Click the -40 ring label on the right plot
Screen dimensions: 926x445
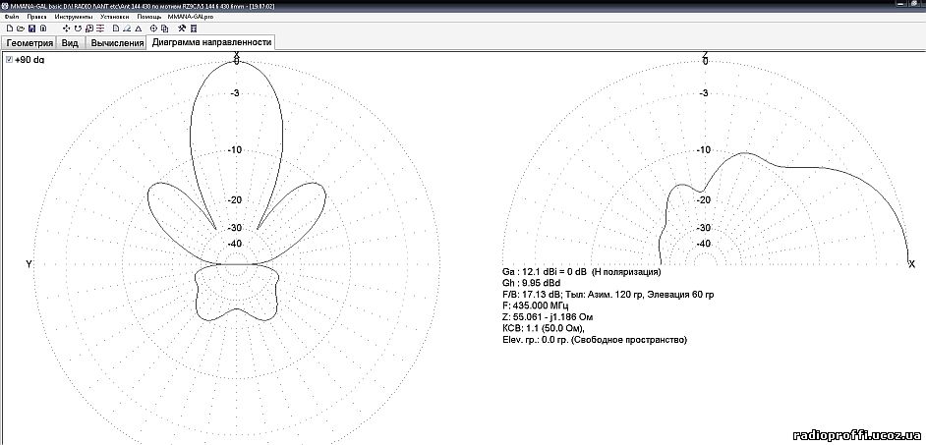tap(704, 244)
